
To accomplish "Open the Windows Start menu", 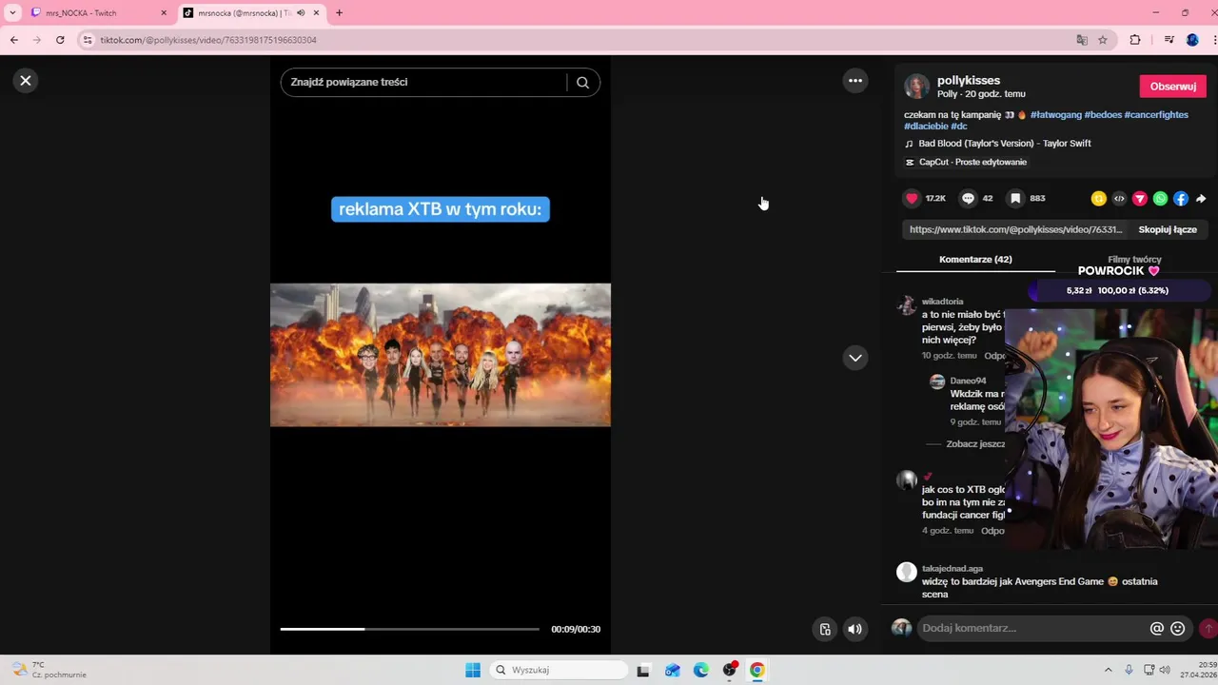I will click(473, 670).
